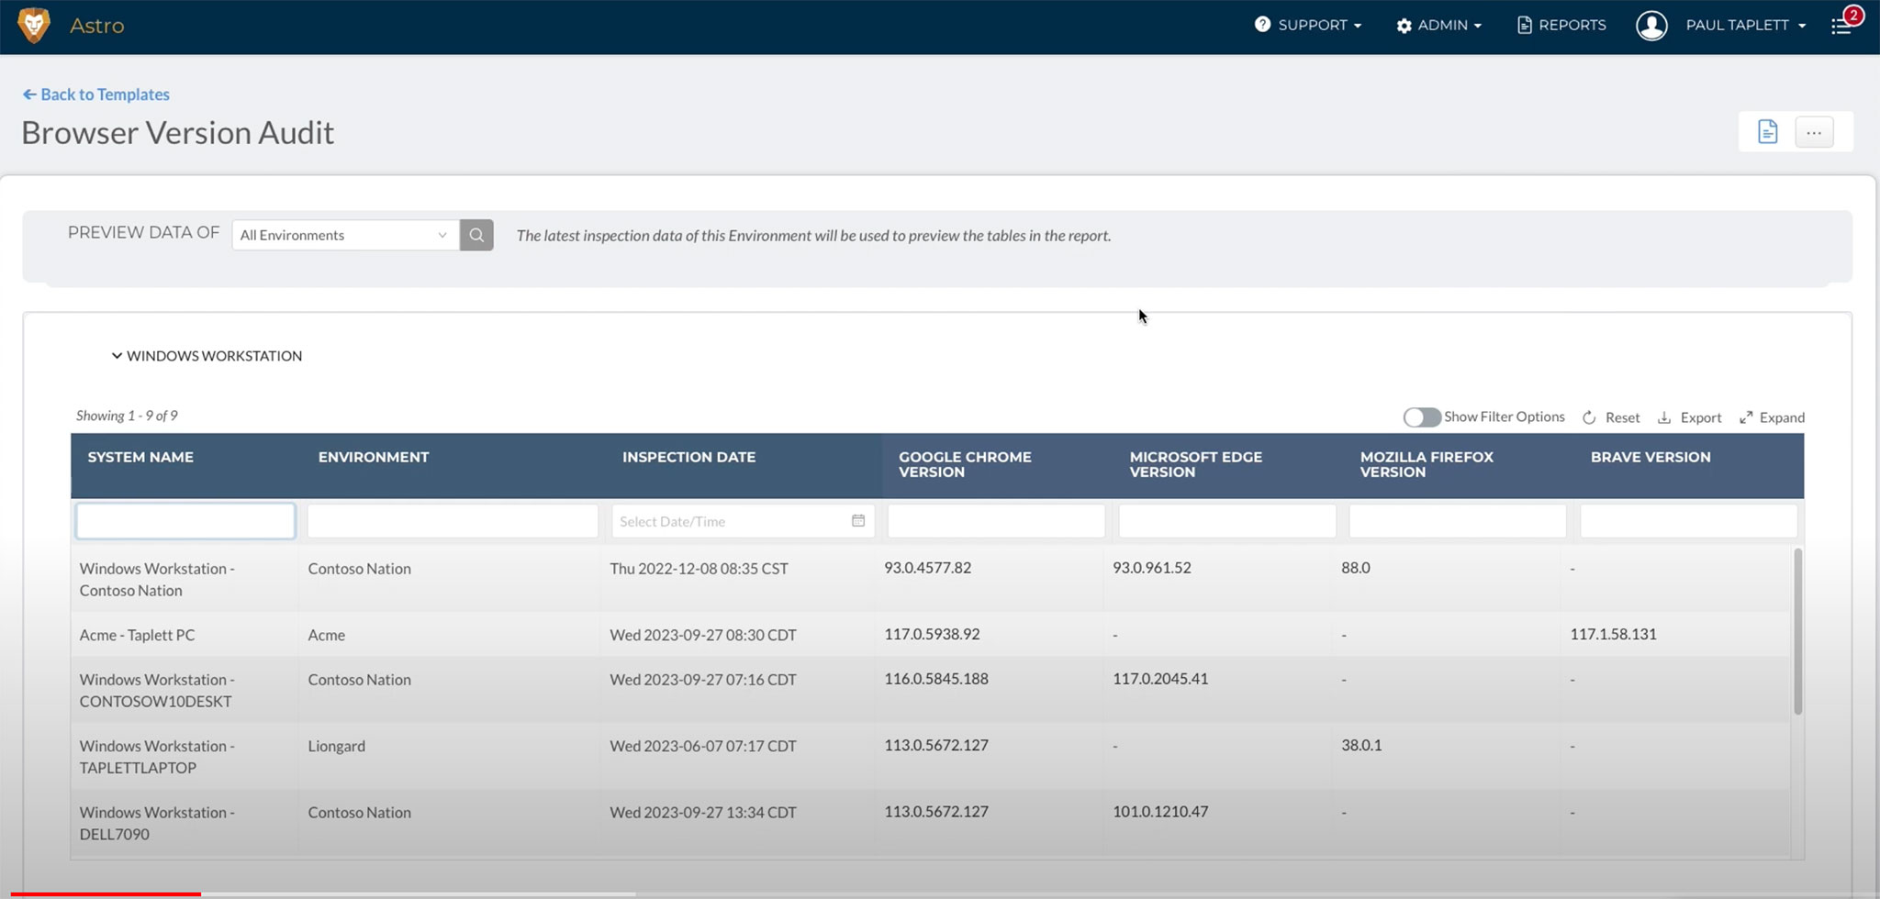Sort by Google Chrome Version header
The width and height of the screenshot is (1880, 899).
click(965, 464)
